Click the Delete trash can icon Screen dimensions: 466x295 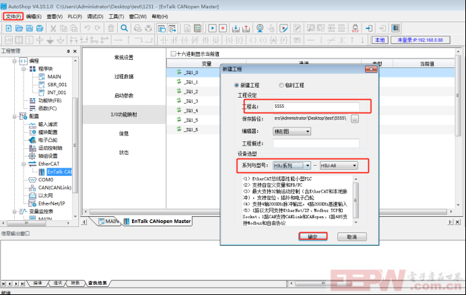tap(111, 28)
